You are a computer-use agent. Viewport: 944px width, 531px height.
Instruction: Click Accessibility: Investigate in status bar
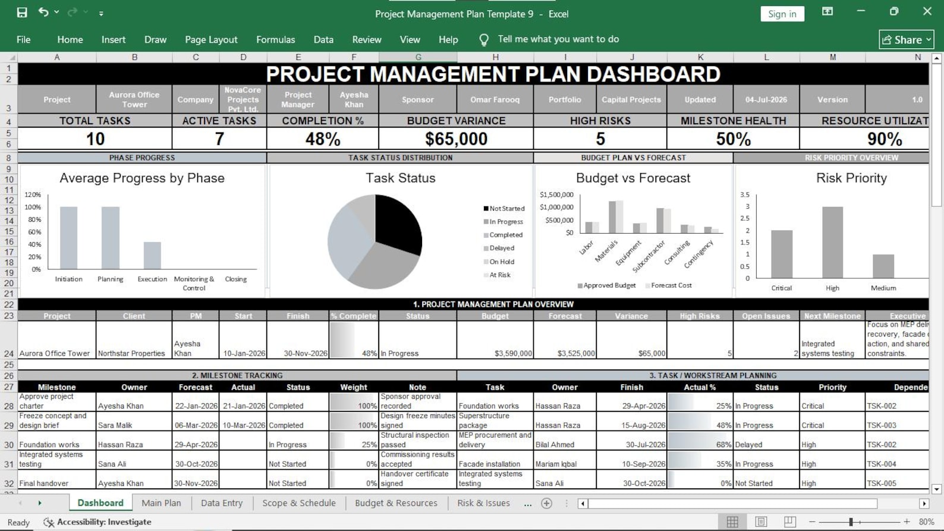(97, 522)
